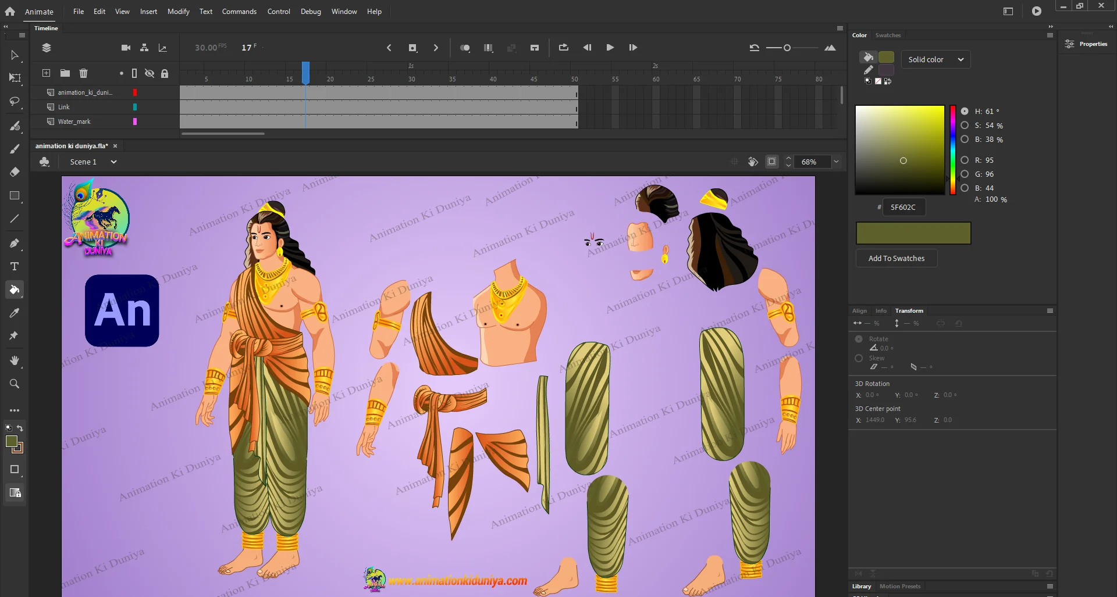Select the Eyedropper tool

coord(15,313)
